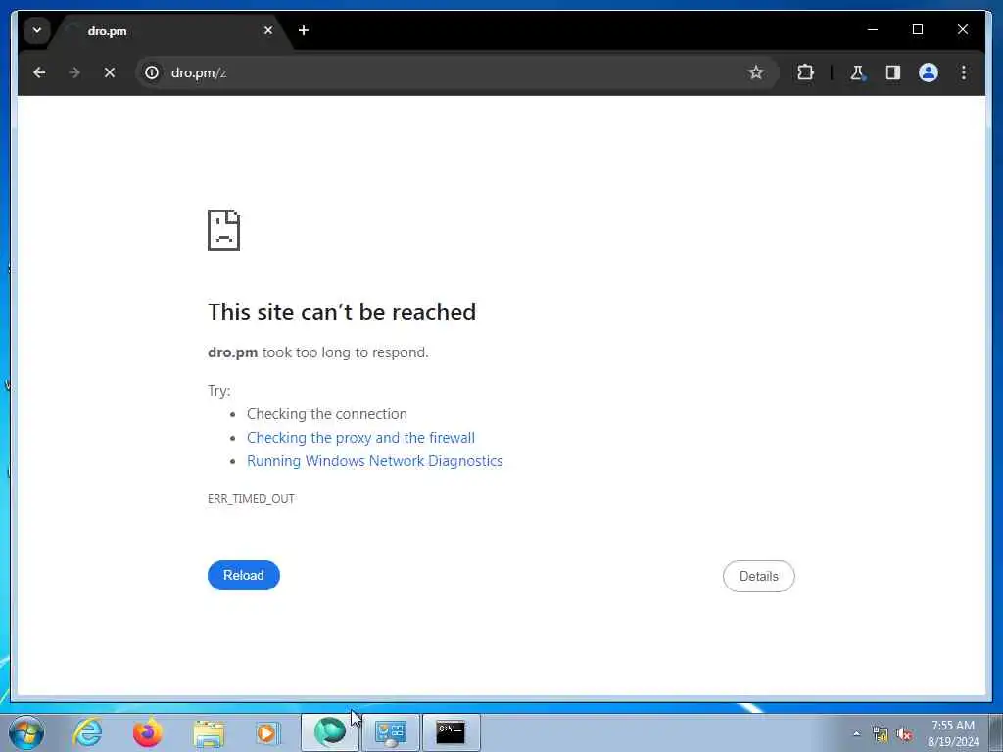Open Windows Explorer folder icon

209,732
